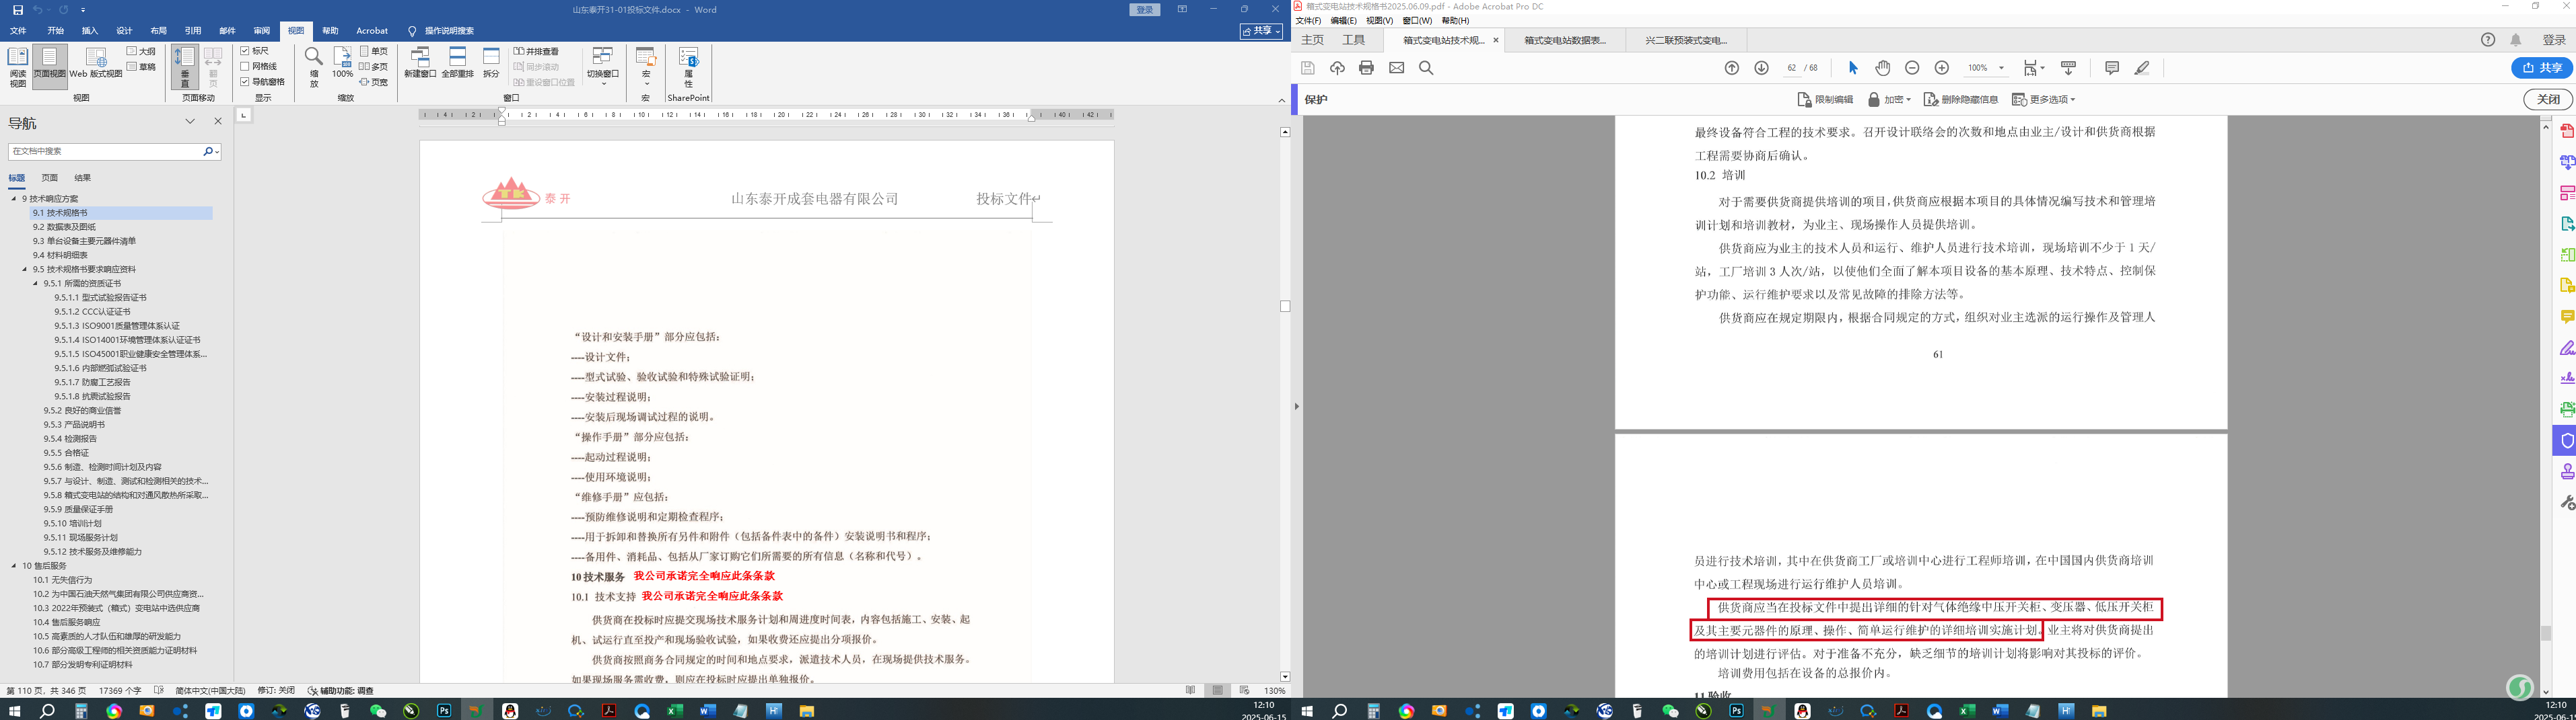Click the navigation pane search magnifier

(x=208, y=151)
